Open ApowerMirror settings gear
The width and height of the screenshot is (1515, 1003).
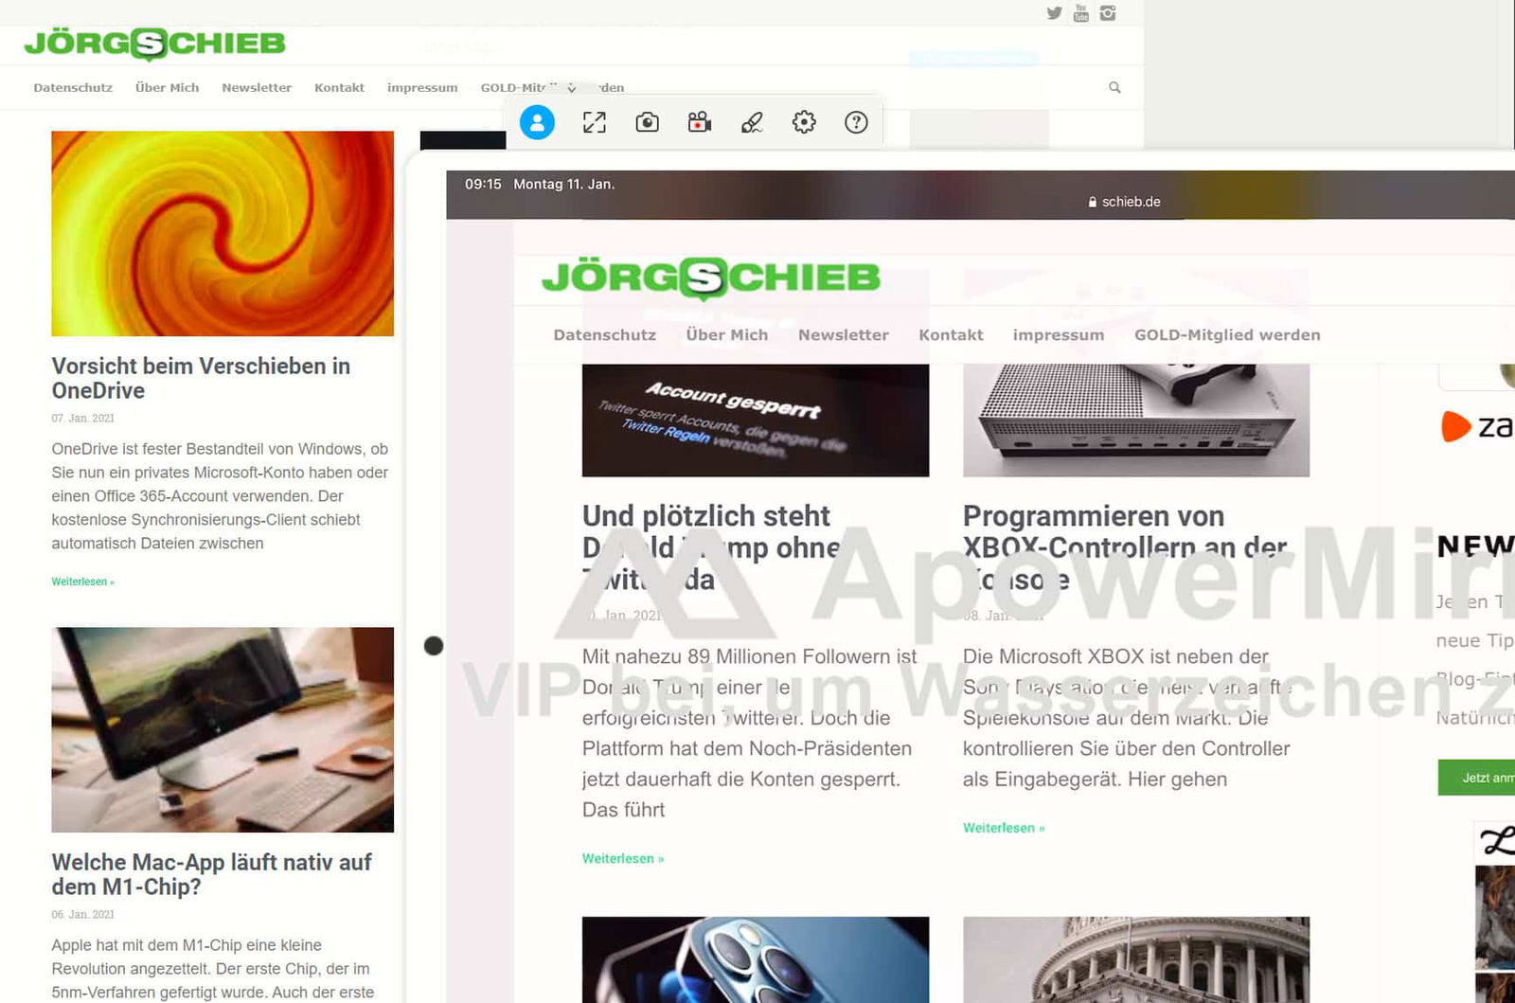804,122
